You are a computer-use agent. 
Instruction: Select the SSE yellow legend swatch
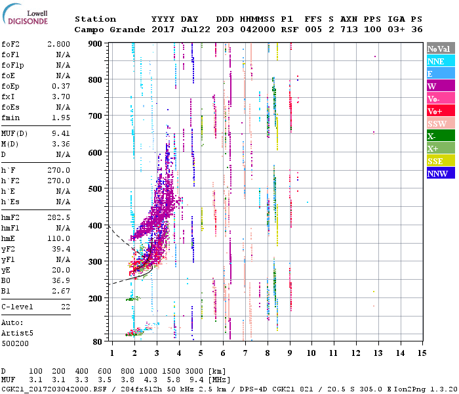[x=440, y=161]
